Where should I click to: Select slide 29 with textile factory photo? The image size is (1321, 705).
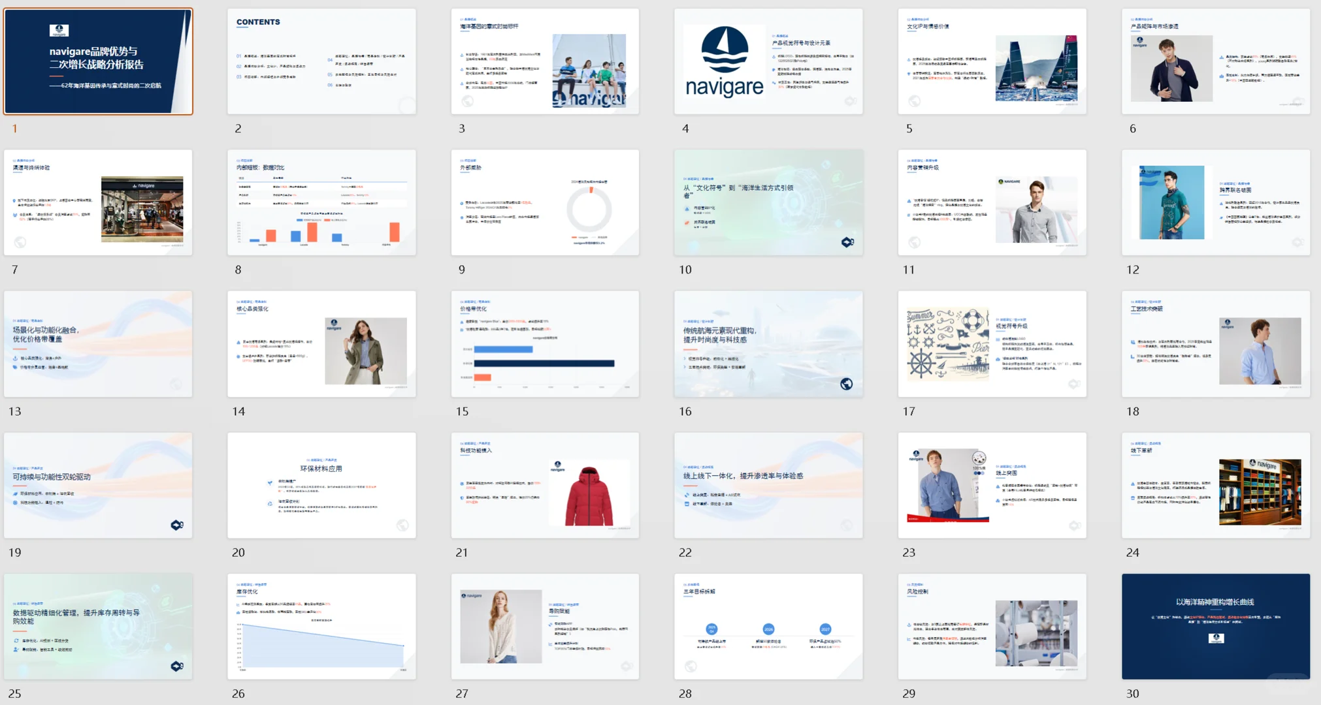tap(992, 627)
